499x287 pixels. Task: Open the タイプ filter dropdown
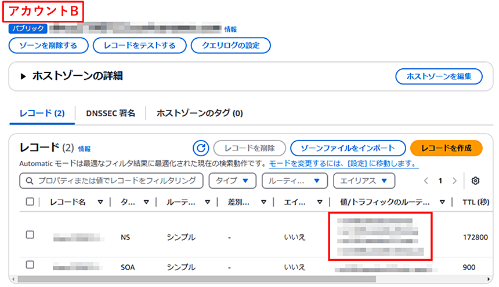(x=232, y=181)
